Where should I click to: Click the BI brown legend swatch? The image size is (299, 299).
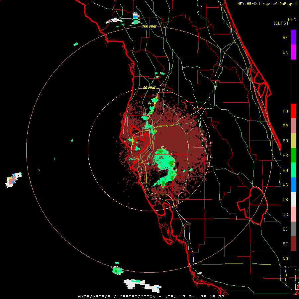tap(293, 244)
